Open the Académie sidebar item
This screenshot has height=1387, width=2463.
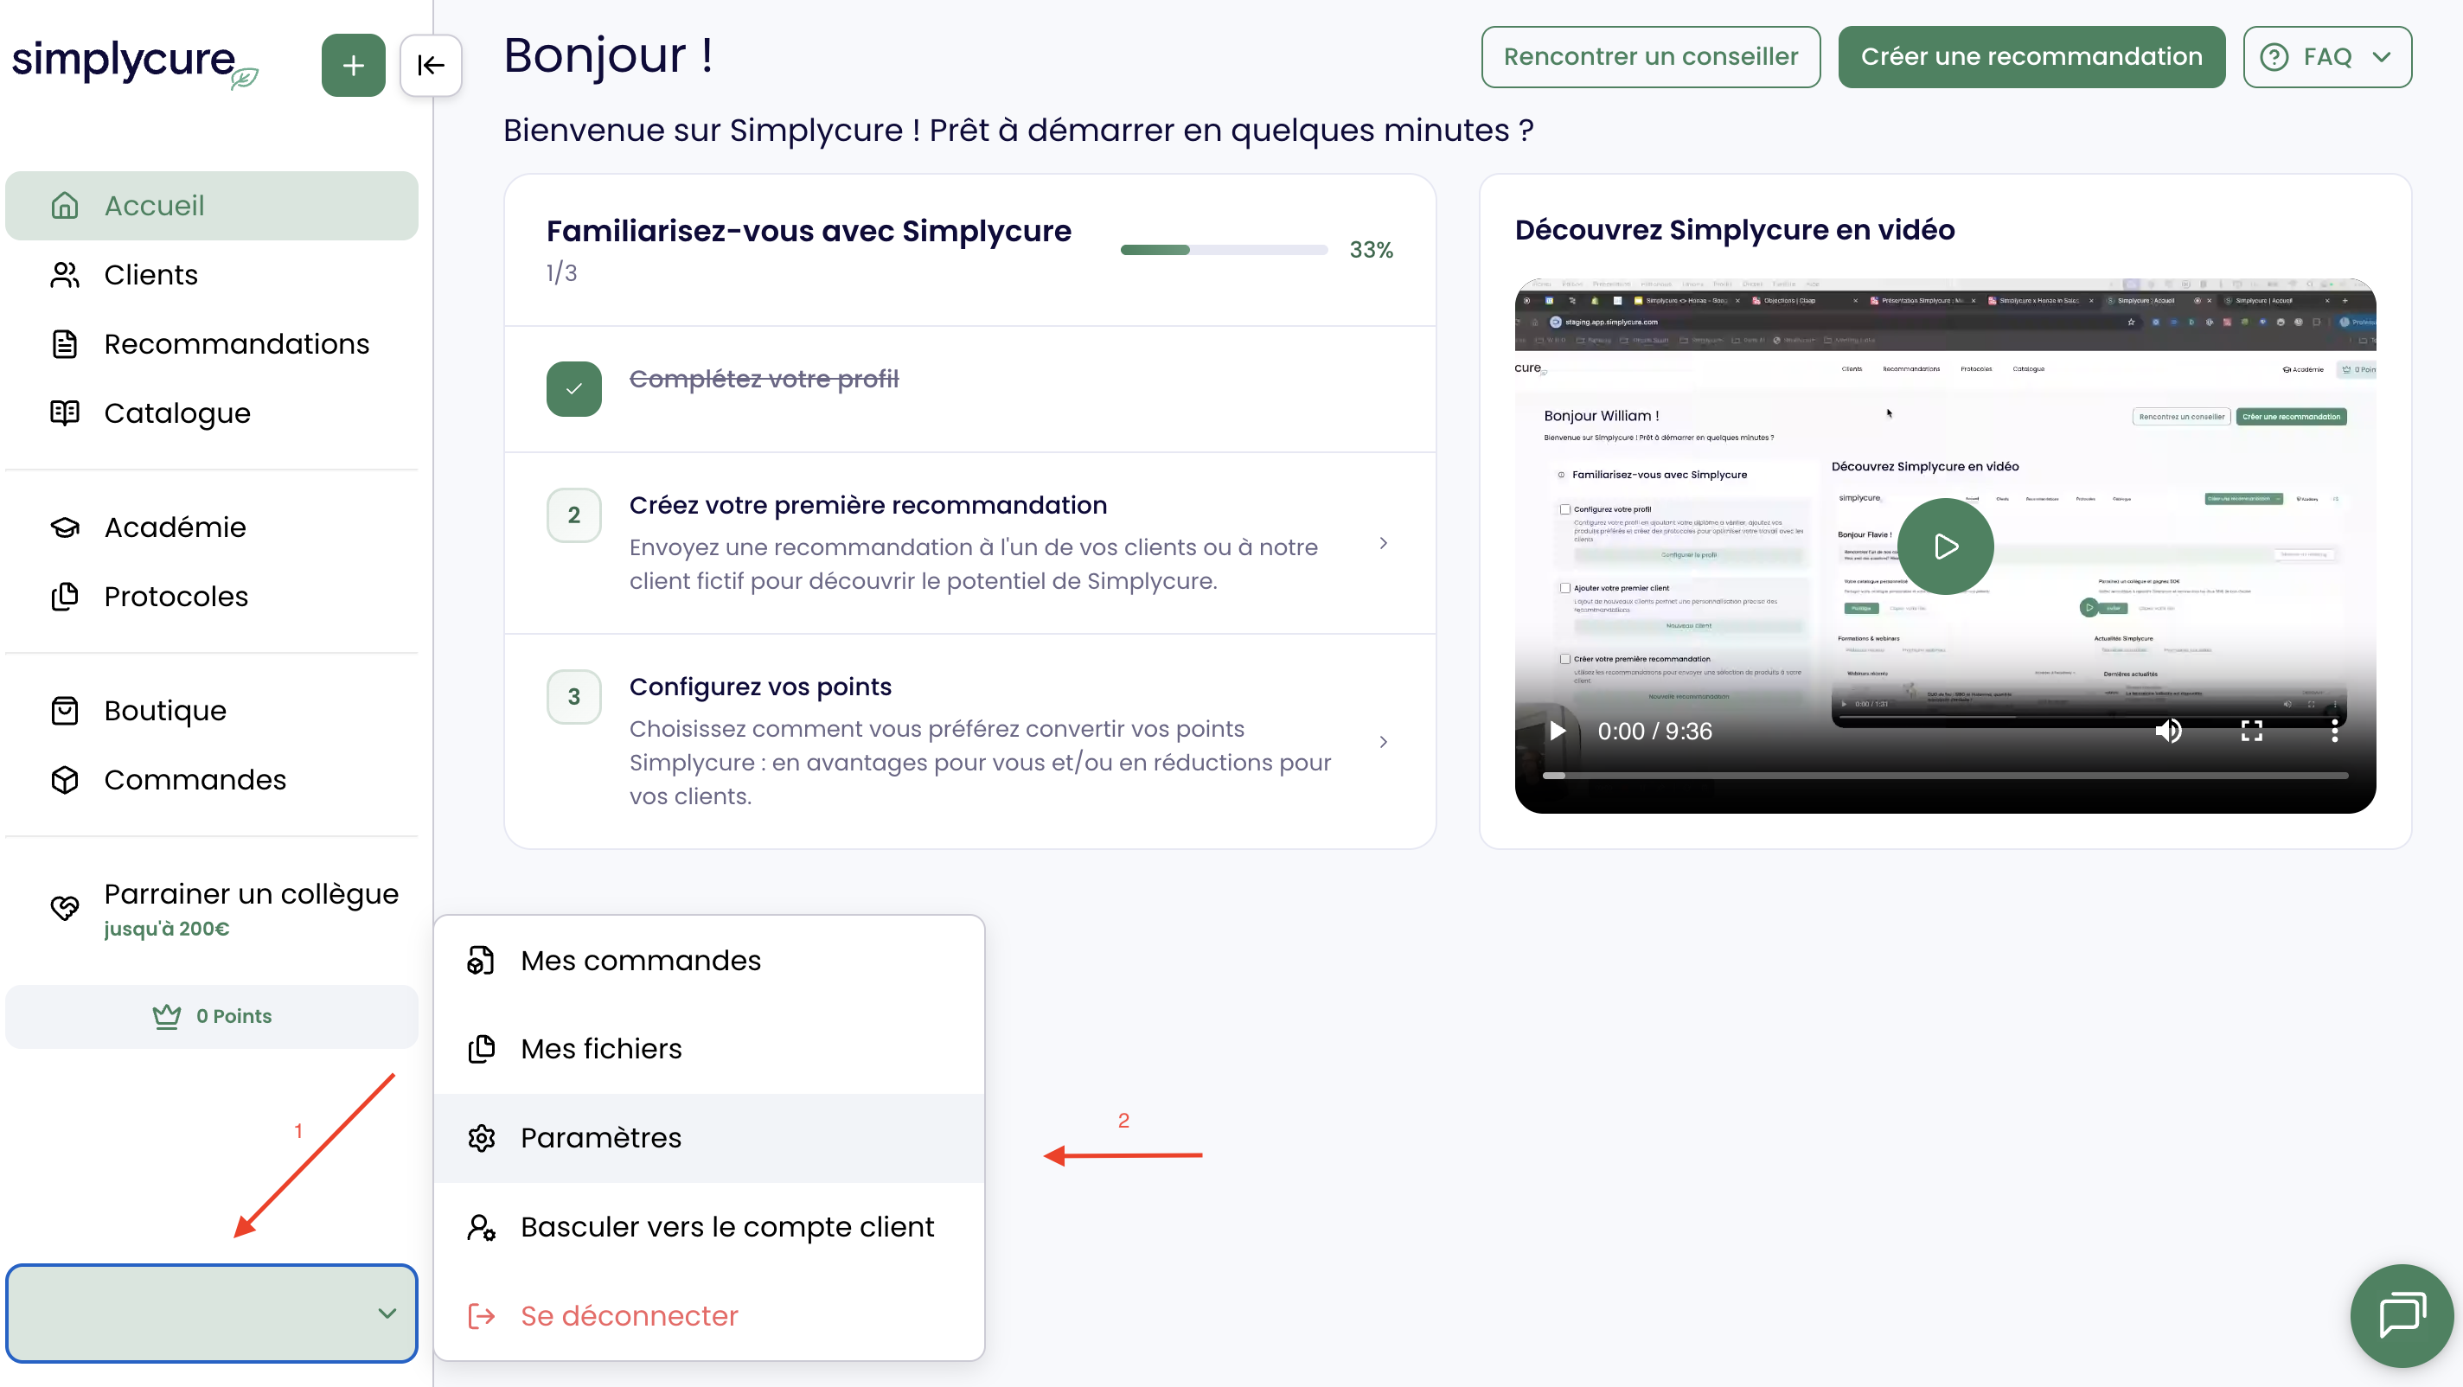click(x=211, y=527)
